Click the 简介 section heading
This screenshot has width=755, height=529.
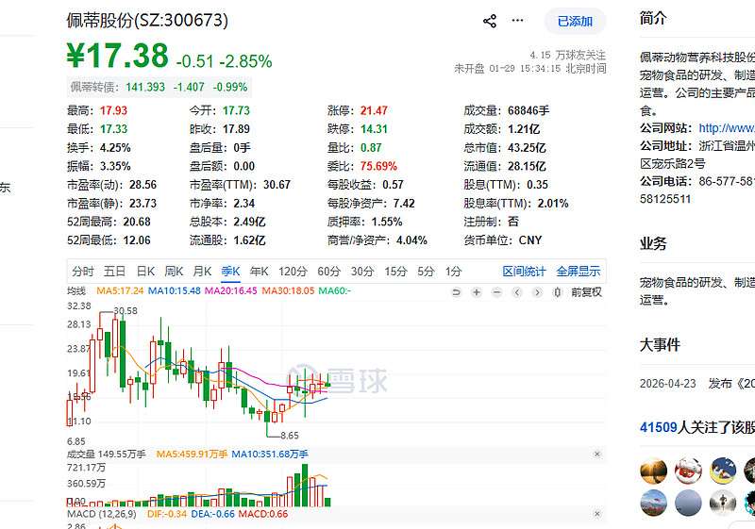click(653, 18)
